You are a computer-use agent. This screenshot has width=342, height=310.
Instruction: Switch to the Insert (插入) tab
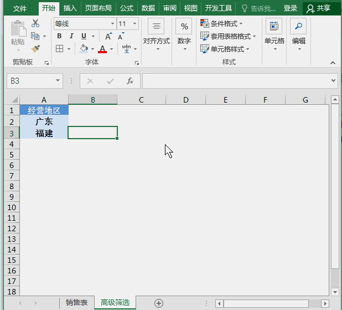[70, 8]
